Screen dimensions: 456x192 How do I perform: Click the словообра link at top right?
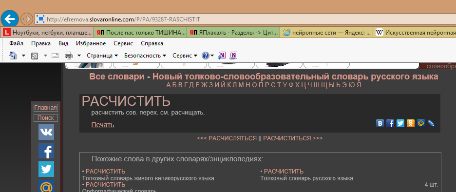coord(441,66)
